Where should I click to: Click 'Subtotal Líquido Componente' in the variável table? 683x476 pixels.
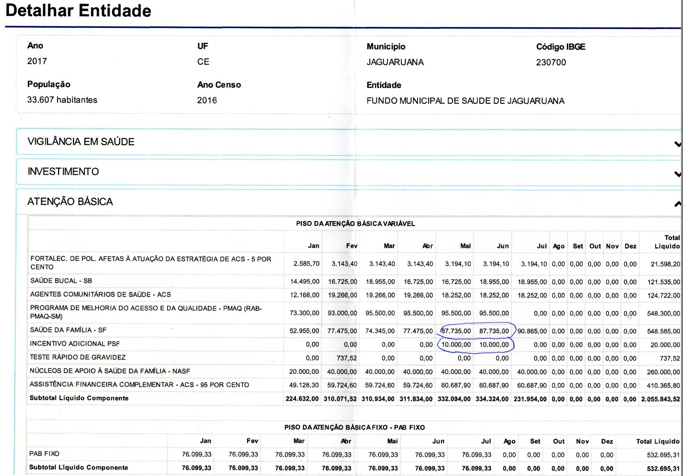[x=79, y=398]
